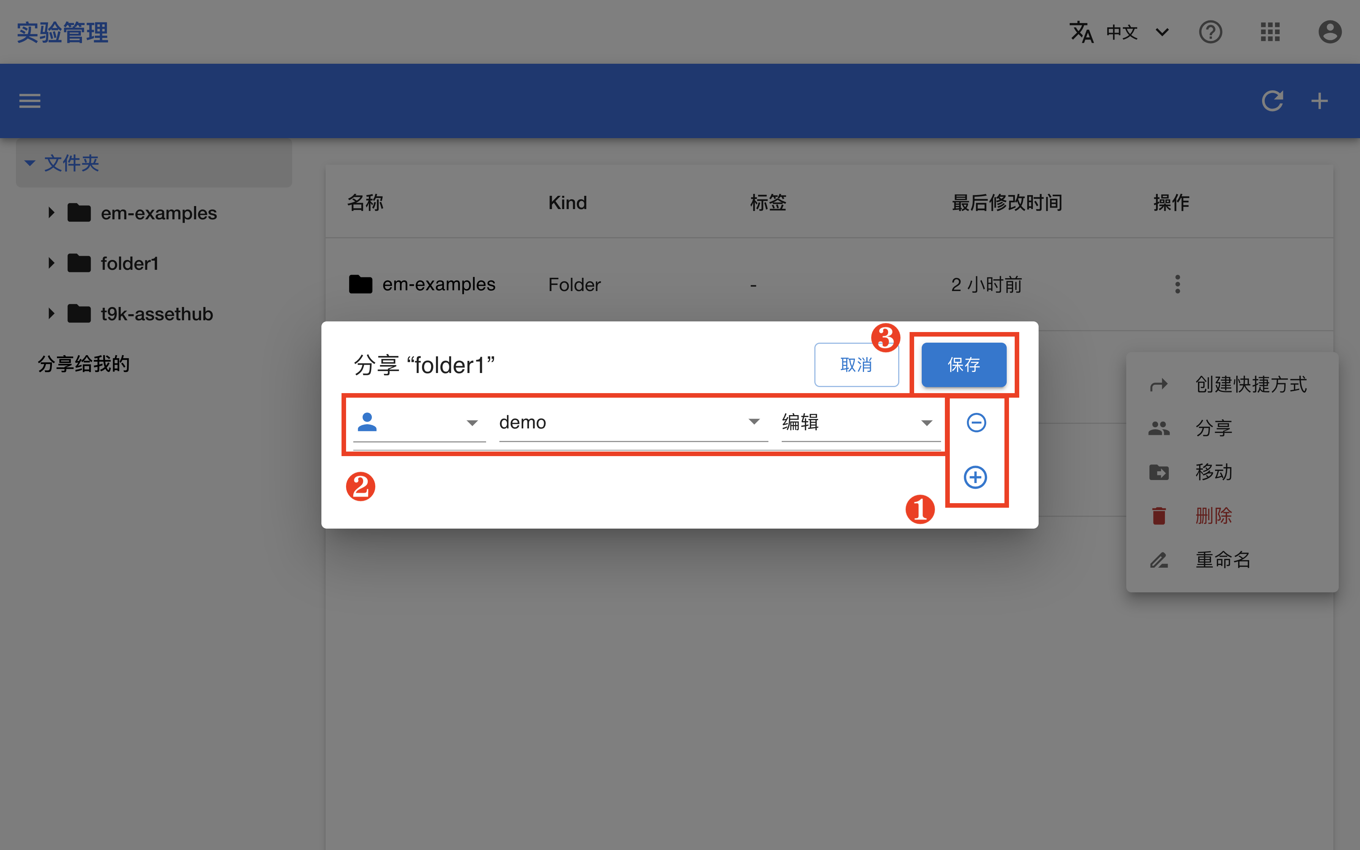1360x850 pixels.
Task: Click the language translate icon
Action: [x=1082, y=32]
